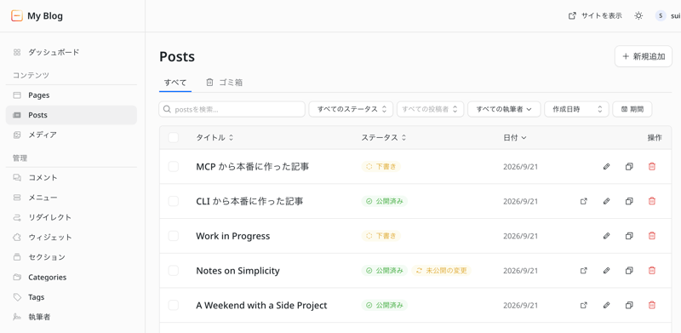The width and height of the screenshot is (681, 333).
Task: Sort by the ステータス column header
Action: pyautogui.click(x=384, y=137)
